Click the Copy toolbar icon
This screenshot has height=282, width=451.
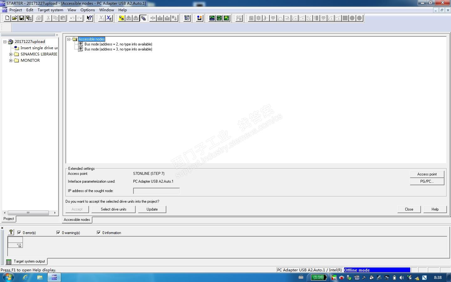point(55,18)
